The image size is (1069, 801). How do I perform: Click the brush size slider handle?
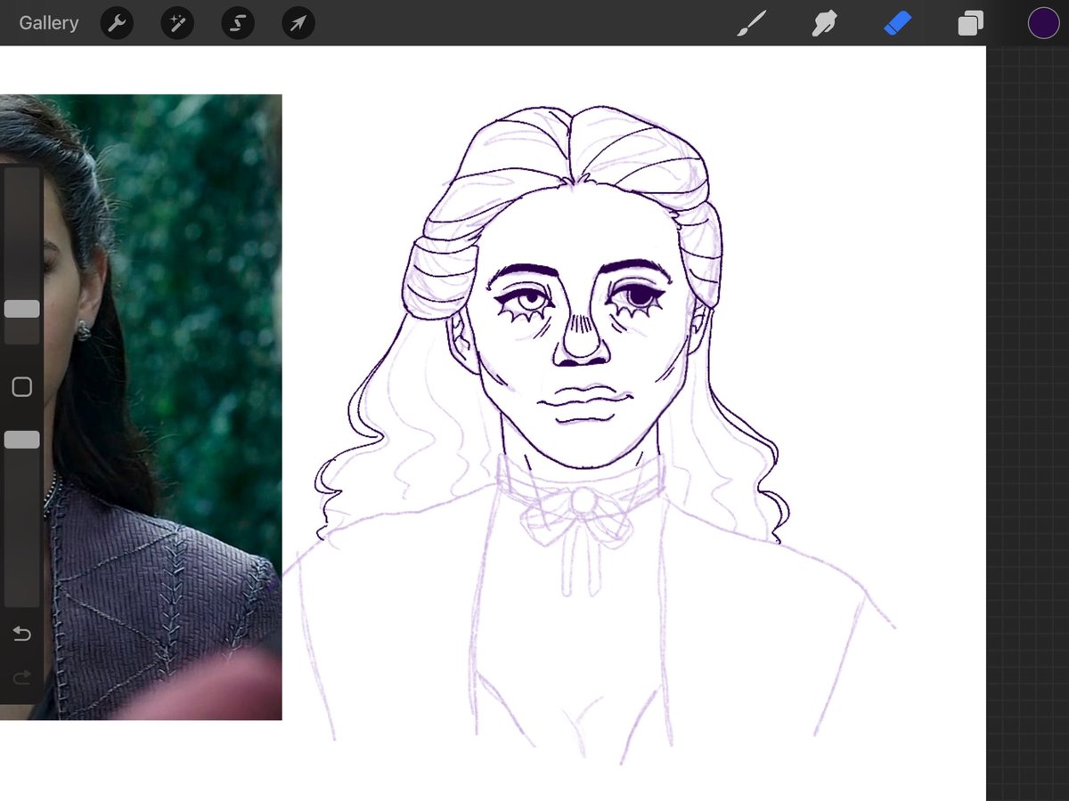[x=22, y=309]
